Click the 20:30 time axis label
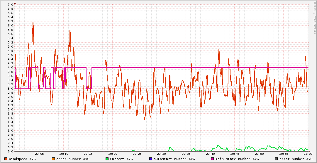 click(x=161, y=154)
